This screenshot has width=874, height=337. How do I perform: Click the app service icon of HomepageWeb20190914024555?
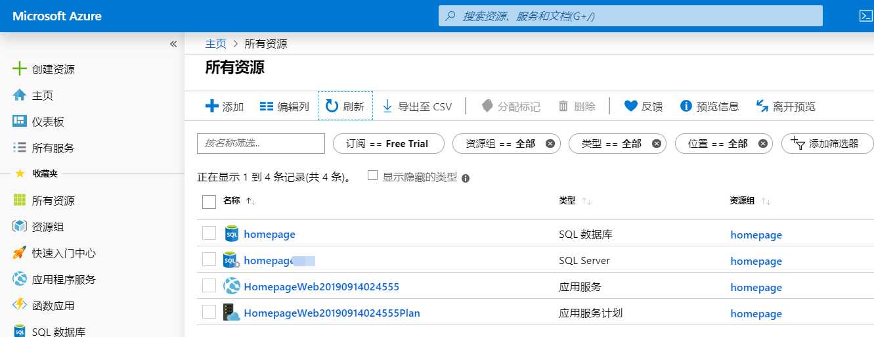click(232, 286)
